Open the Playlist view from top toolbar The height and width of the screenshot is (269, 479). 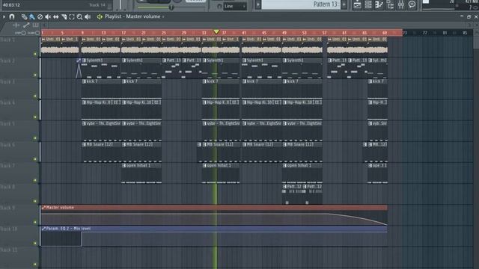coord(357,4)
